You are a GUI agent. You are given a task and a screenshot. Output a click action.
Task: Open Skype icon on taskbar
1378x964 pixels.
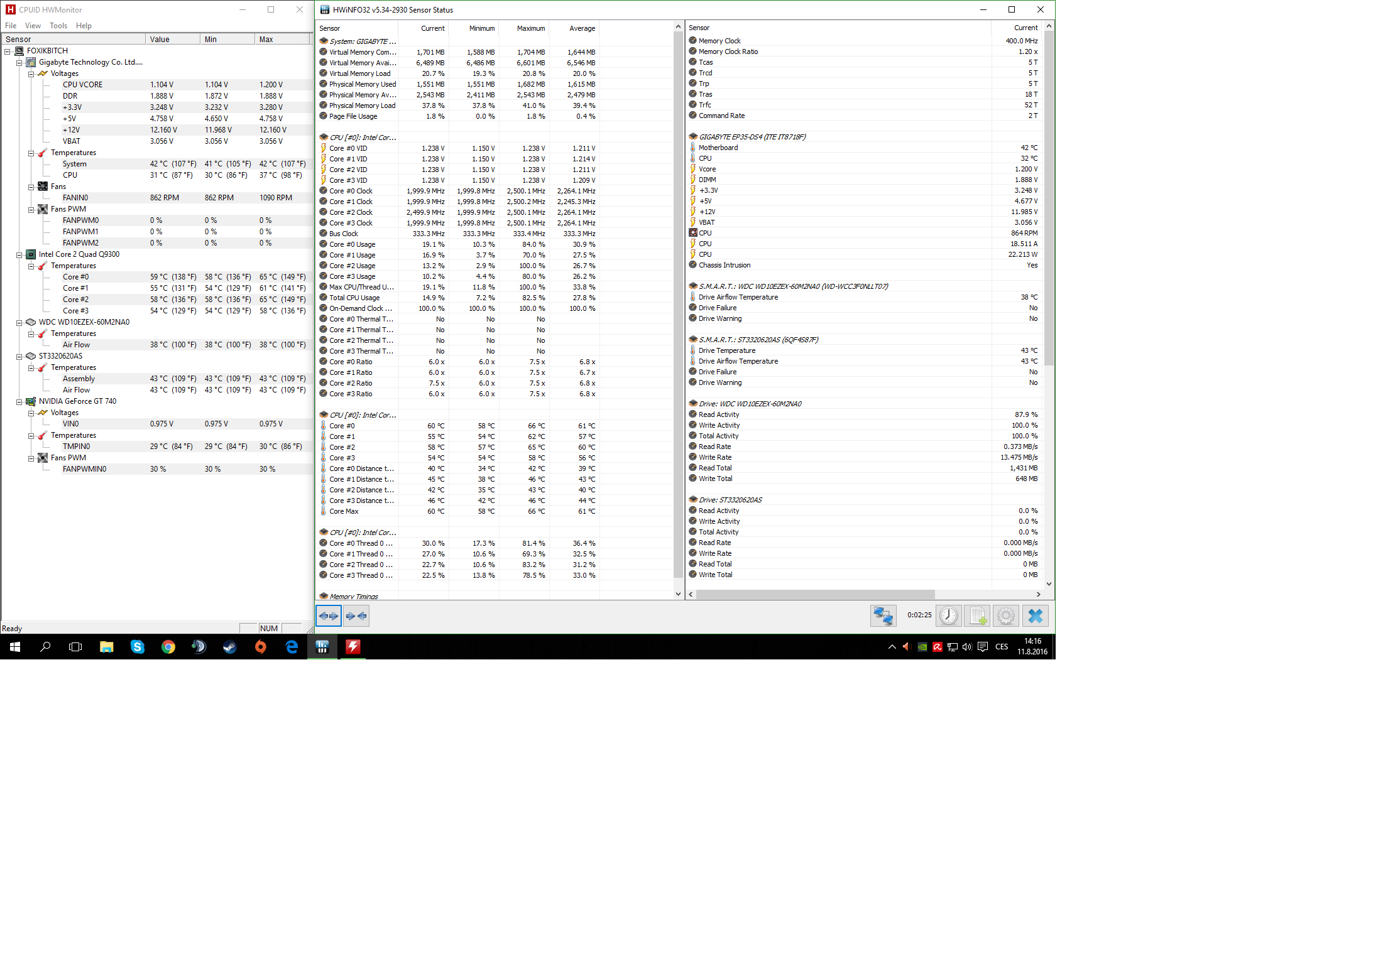click(x=137, y=647)
